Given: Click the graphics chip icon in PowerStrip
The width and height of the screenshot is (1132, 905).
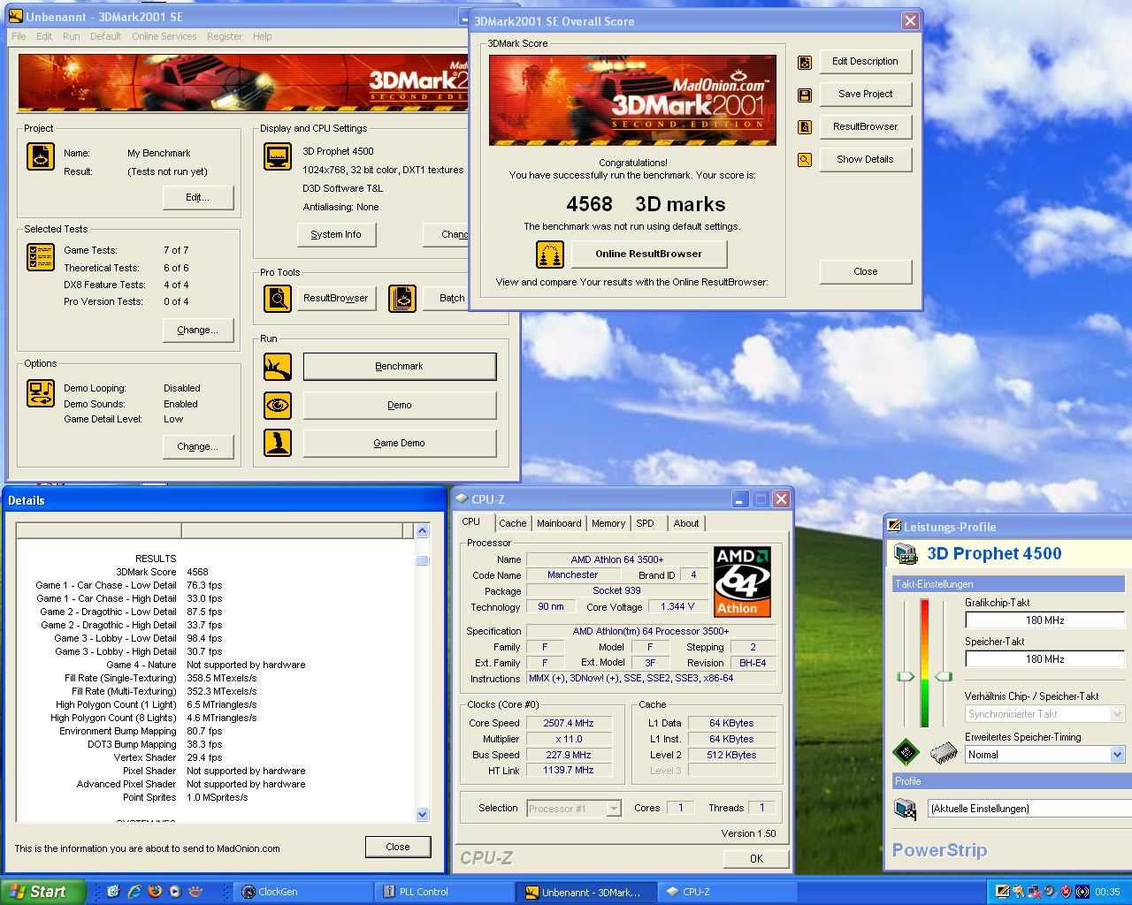Looking at the screenshot, I should coord(905,752).
